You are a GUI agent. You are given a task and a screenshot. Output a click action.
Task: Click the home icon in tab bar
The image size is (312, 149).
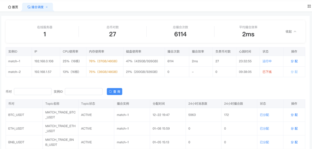tap(9, 7)
